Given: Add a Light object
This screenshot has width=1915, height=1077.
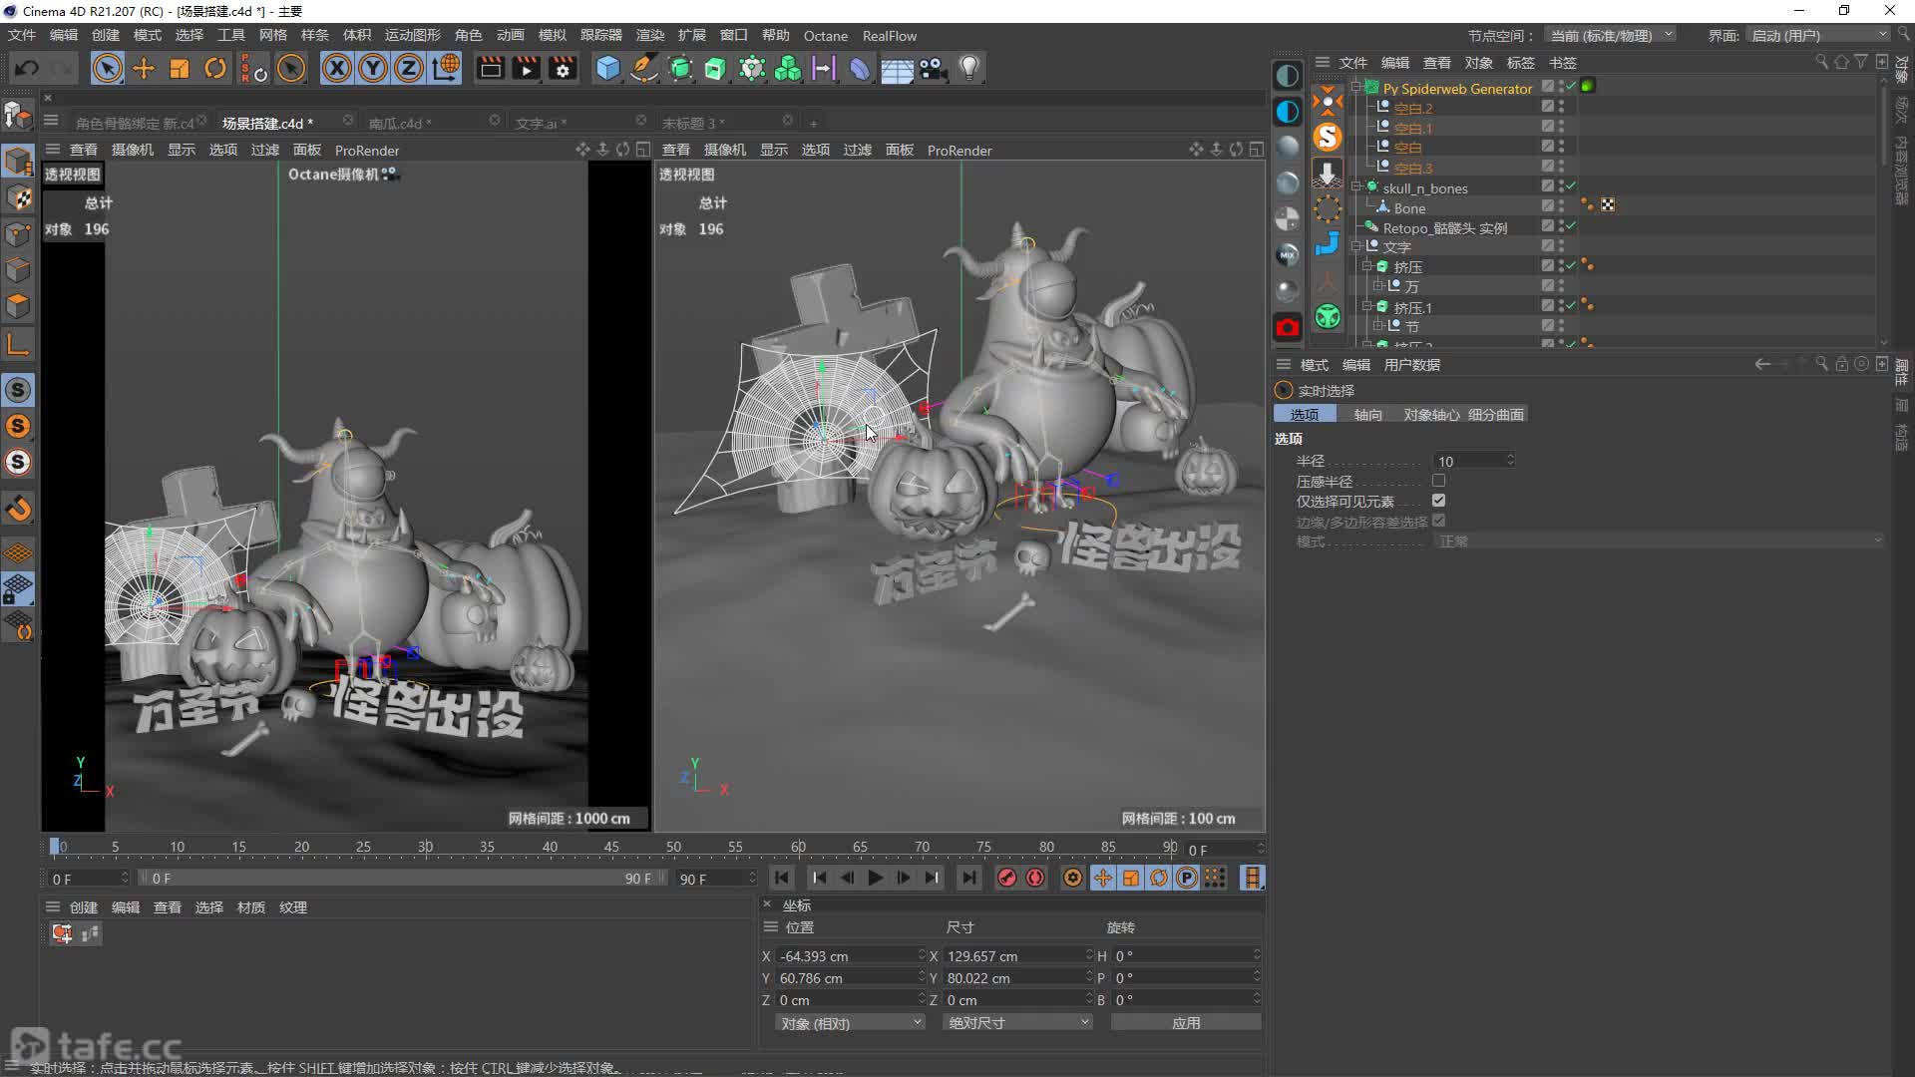Looking at the screenshot, I should [x=968, y=68].
